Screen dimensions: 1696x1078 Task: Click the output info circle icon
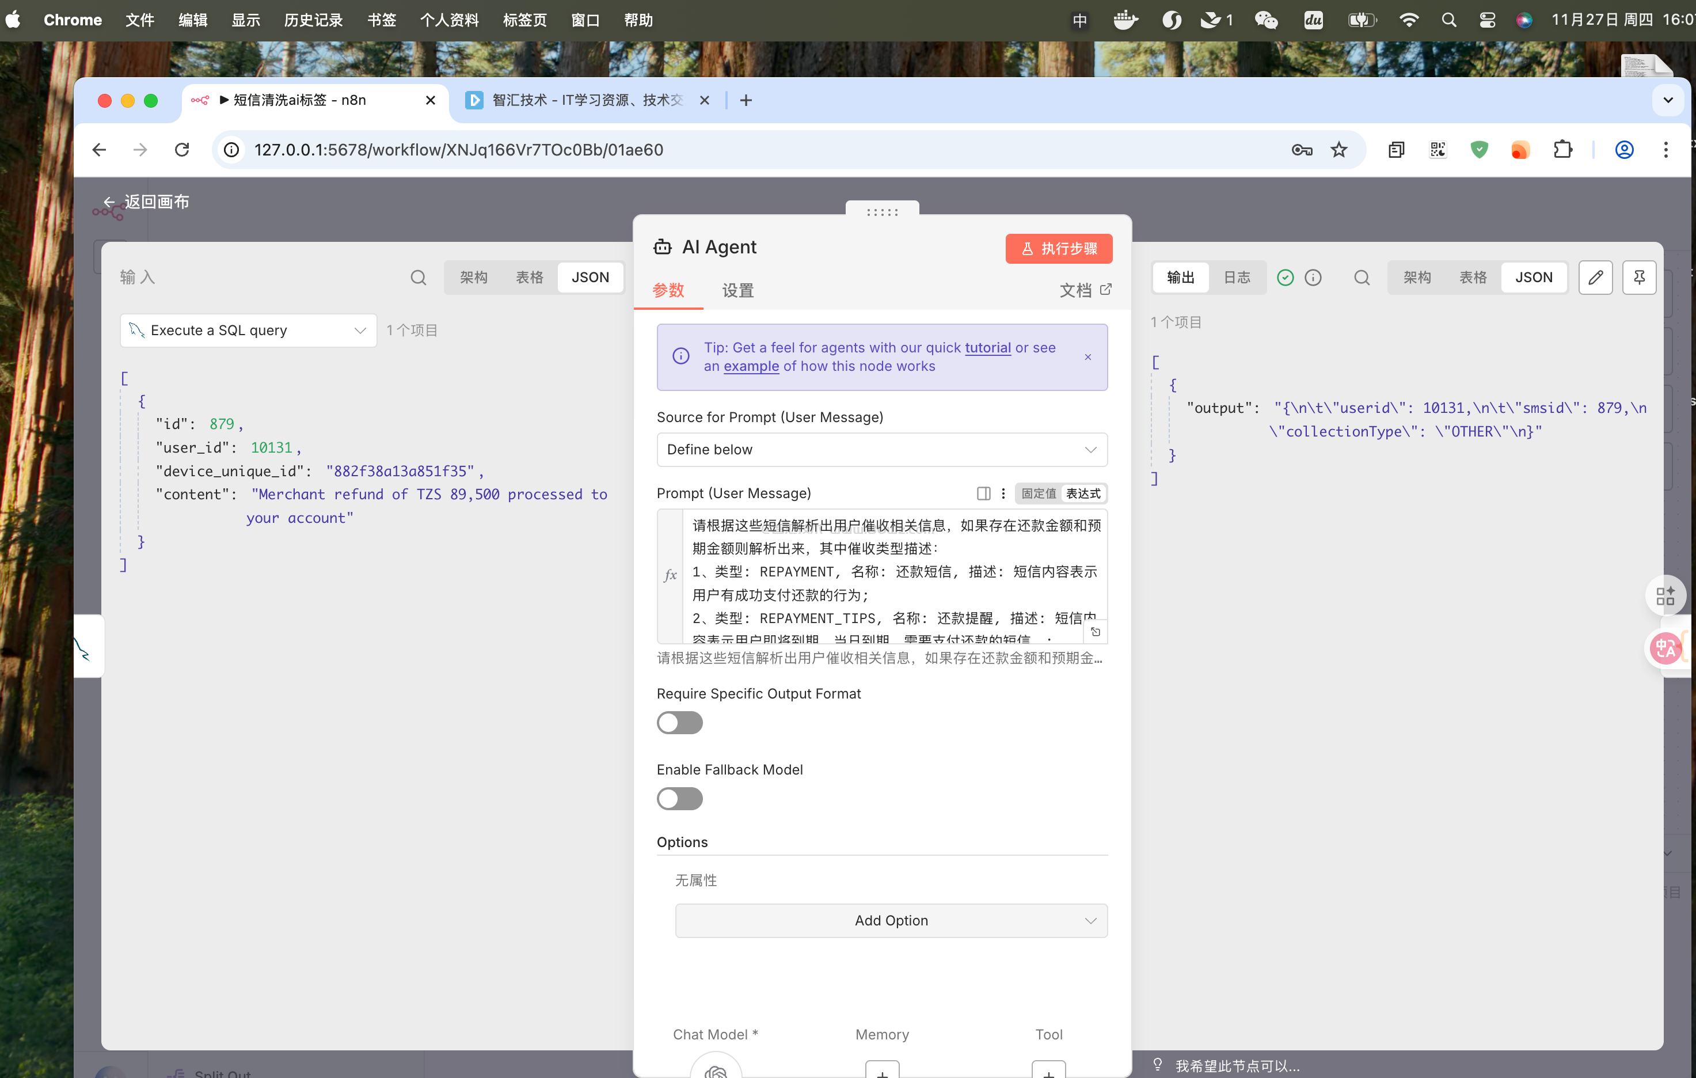pyautogui.click(x=1313, y=278)
